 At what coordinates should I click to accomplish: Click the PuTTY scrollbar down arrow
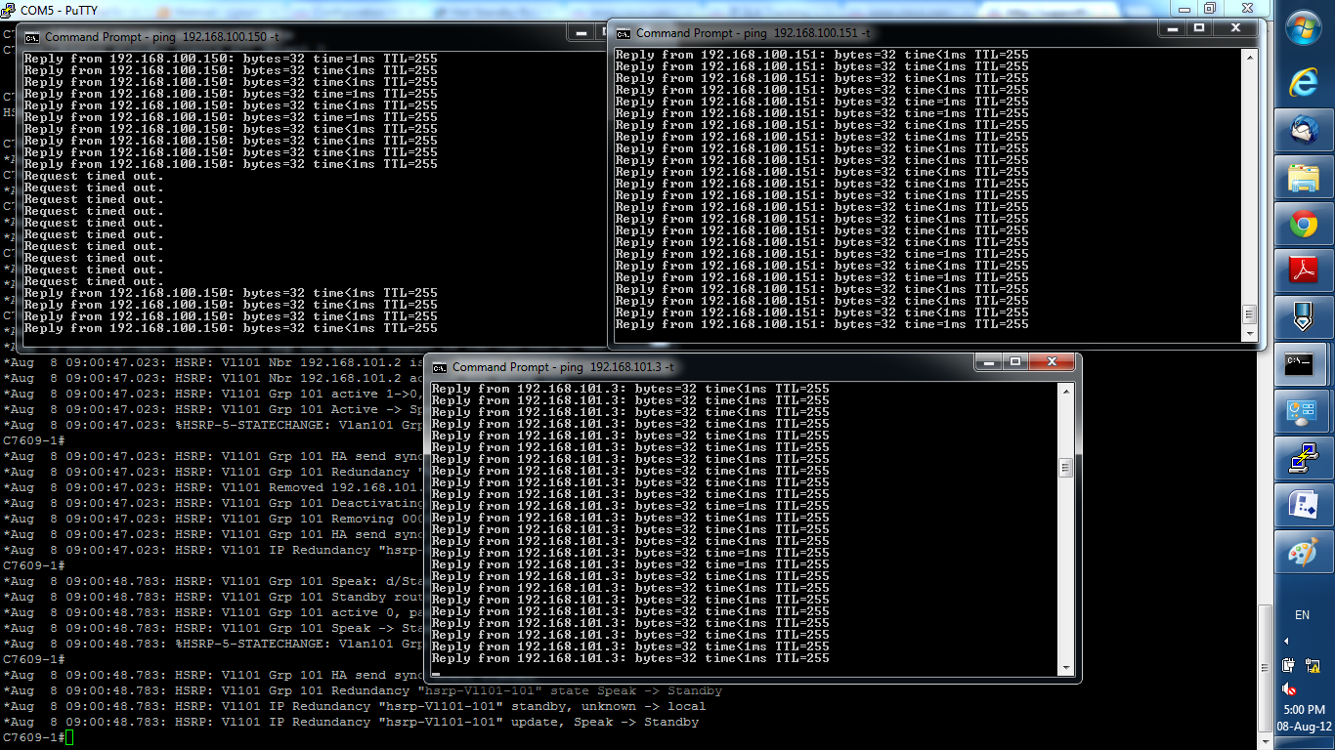(x=1266, y=740)
